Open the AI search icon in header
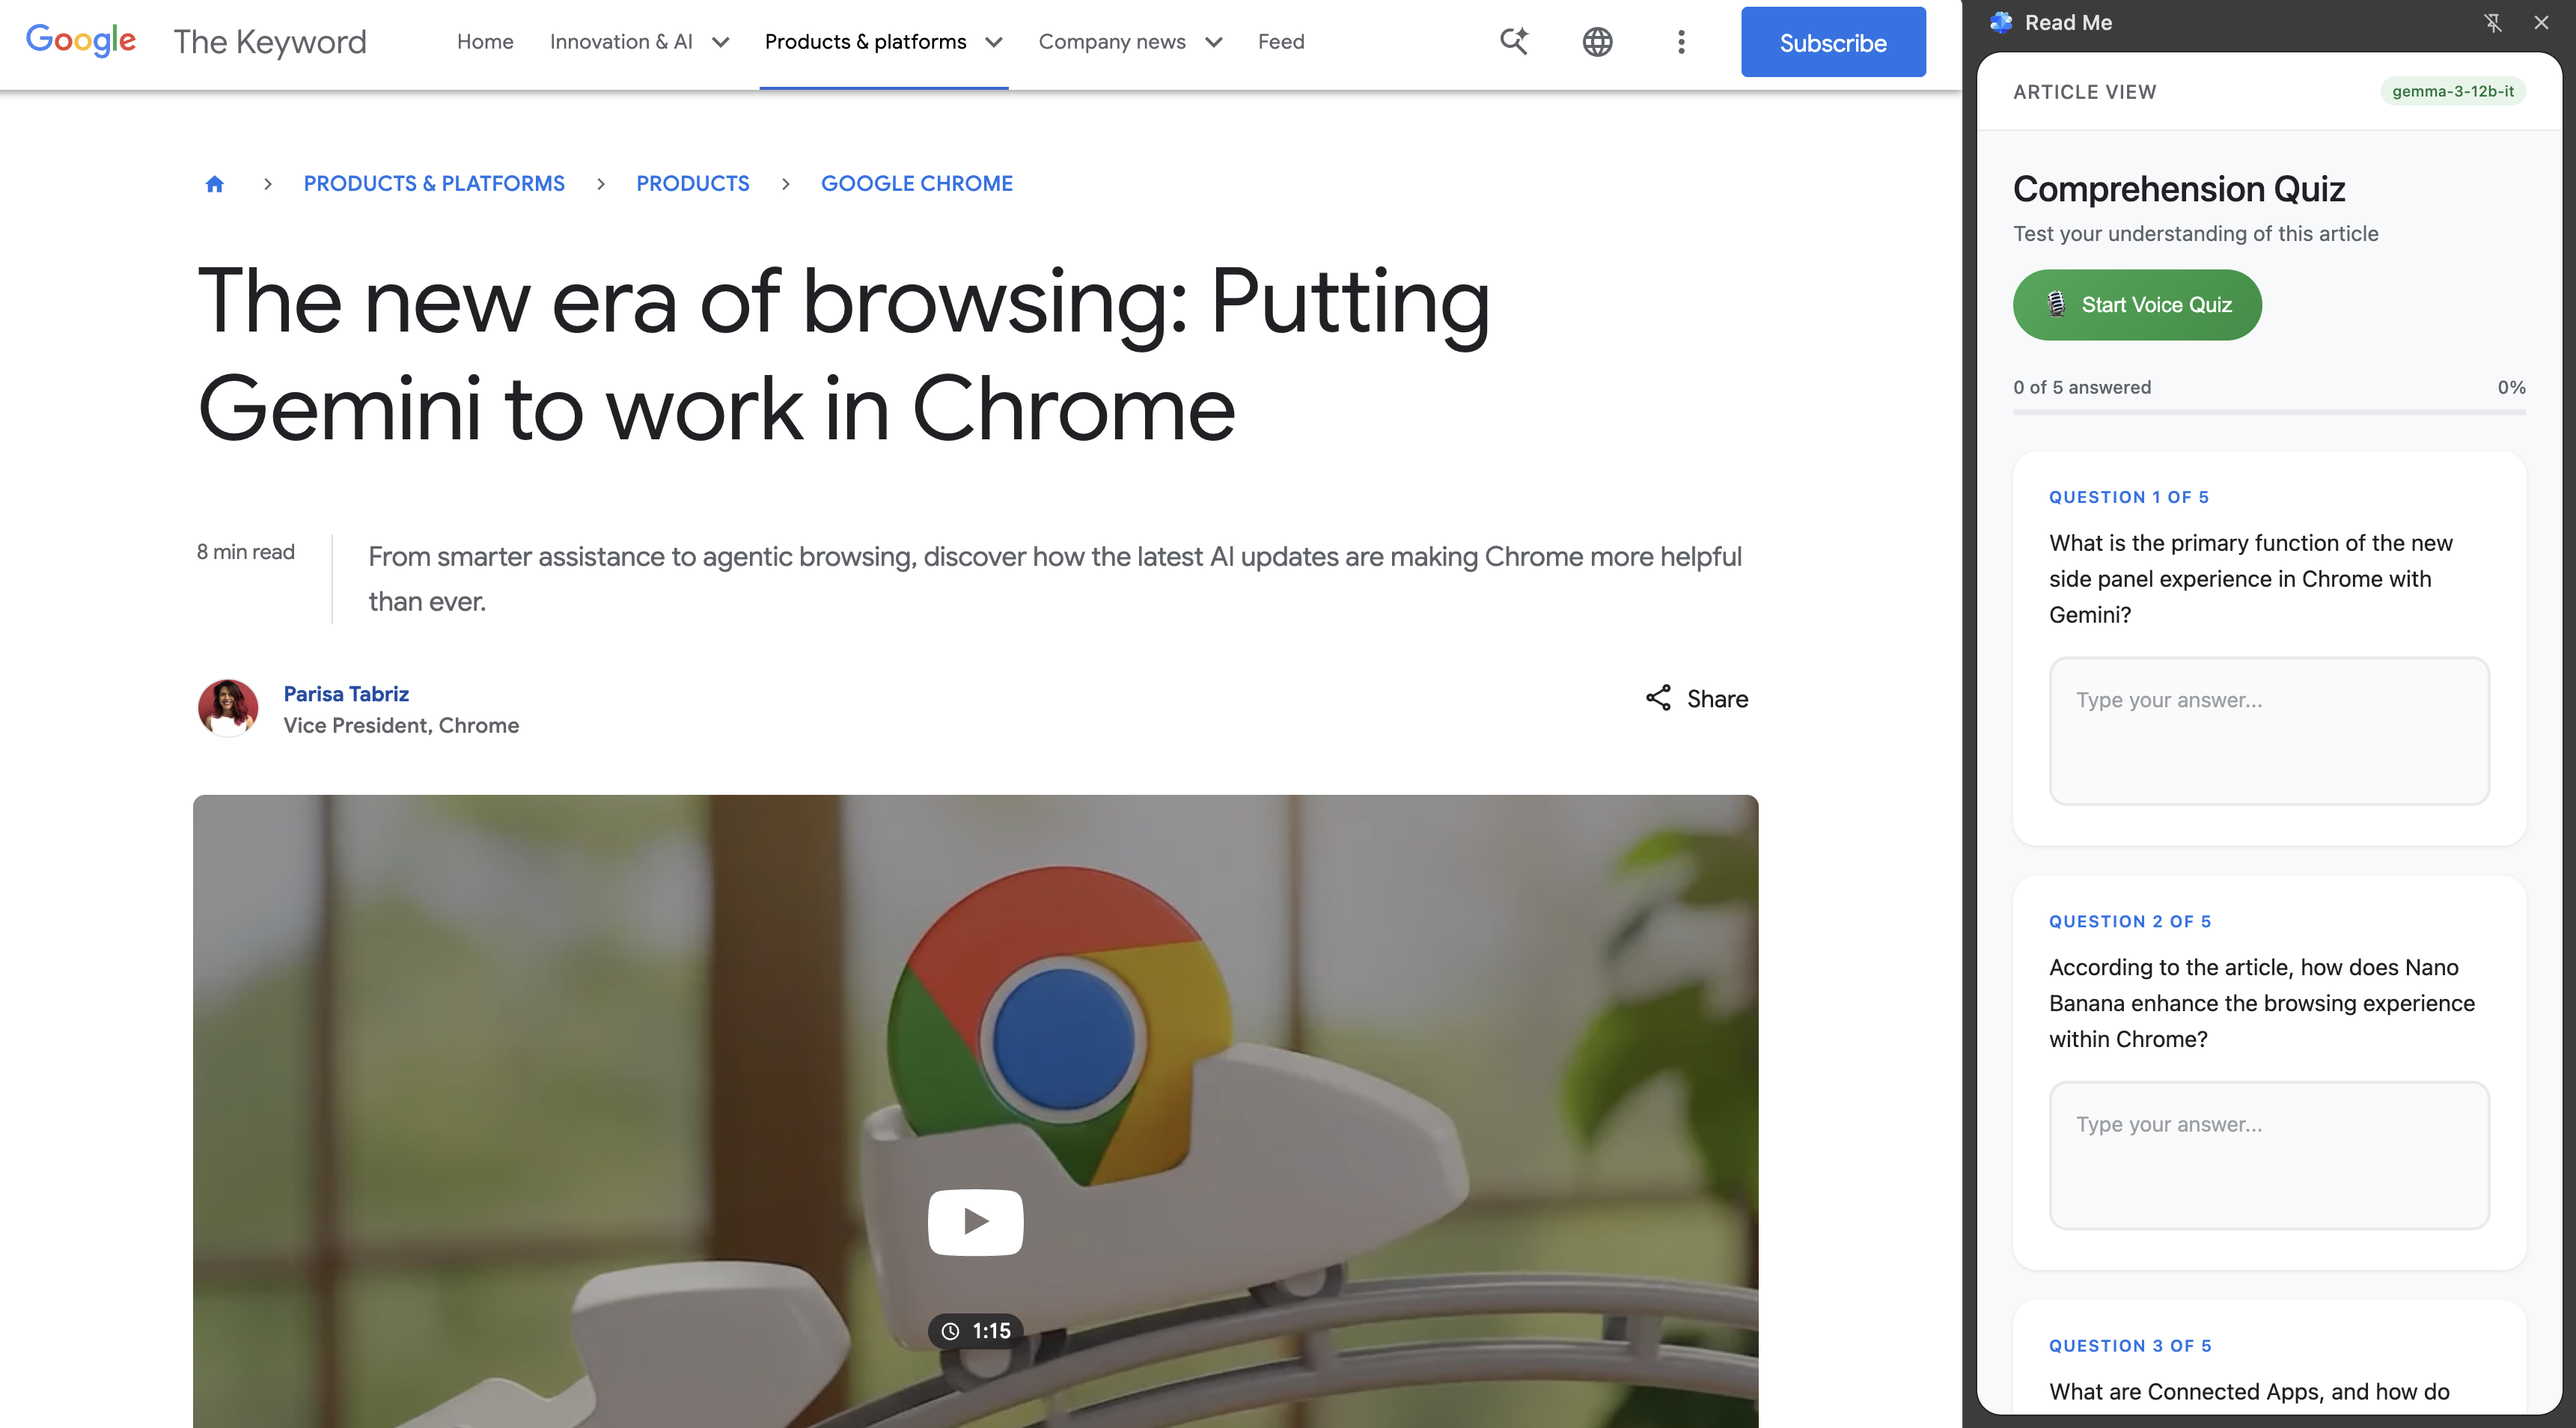This screenshot has width=2576, height=1428. [1514, 41]
